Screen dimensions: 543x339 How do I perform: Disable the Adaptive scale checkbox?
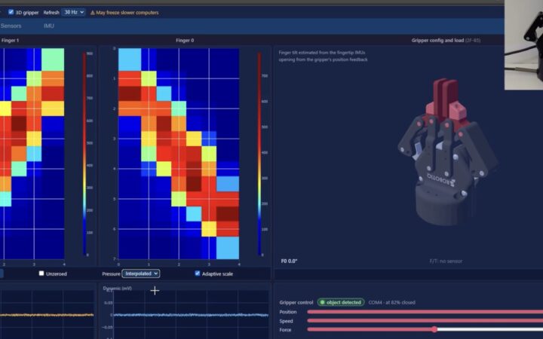tap(198, 273)
